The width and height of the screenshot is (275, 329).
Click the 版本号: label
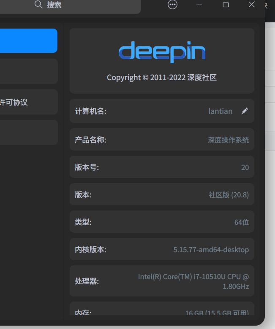[x=87, y=167]
